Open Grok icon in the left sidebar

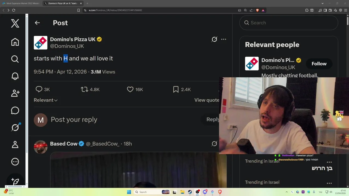click(x=15, y=127)
